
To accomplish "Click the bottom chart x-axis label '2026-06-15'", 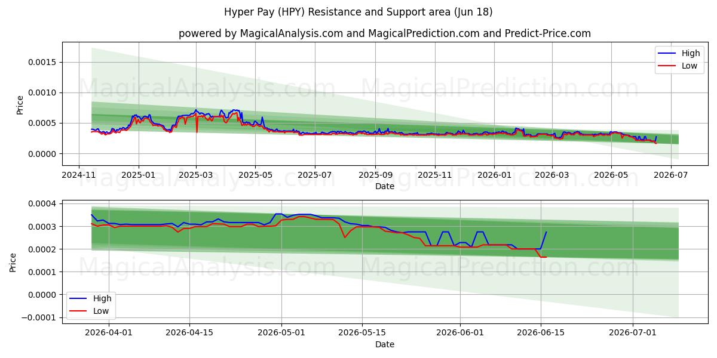I will tap(541, 334).
